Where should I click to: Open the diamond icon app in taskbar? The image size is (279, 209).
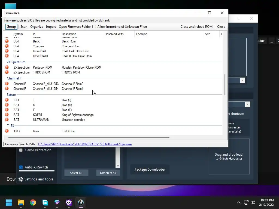click(57, 202)
